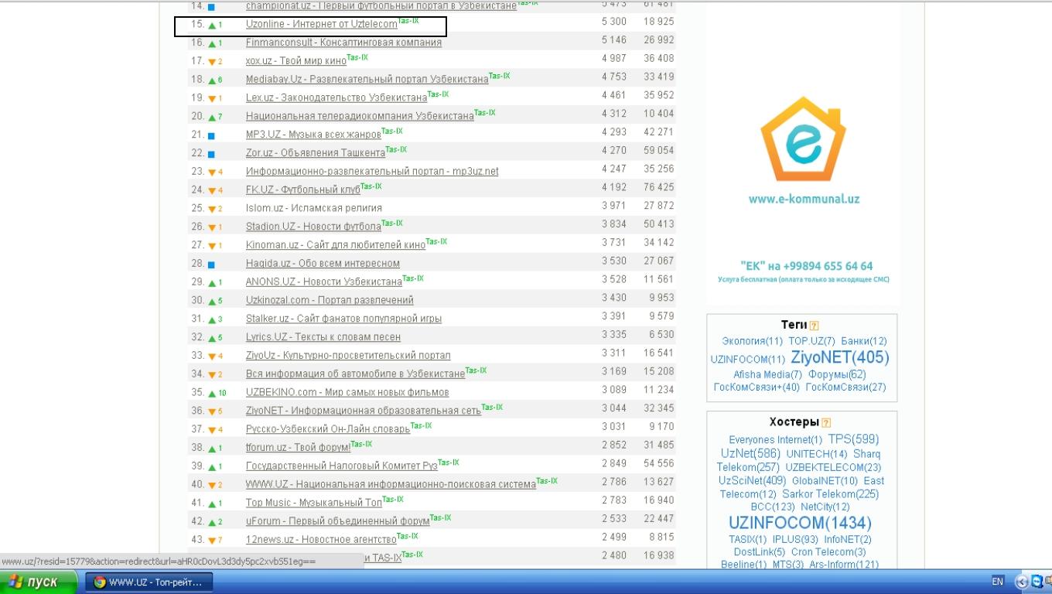Filter by hoster TPS(599)
The height and width of the screenshot is (594, 1052).
click(x=853, y=439)
